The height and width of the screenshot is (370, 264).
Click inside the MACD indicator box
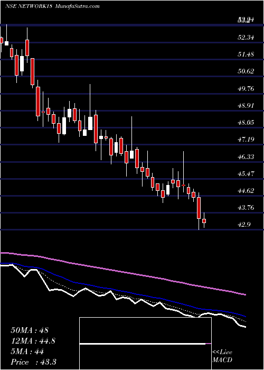click(x=145, y=344)
